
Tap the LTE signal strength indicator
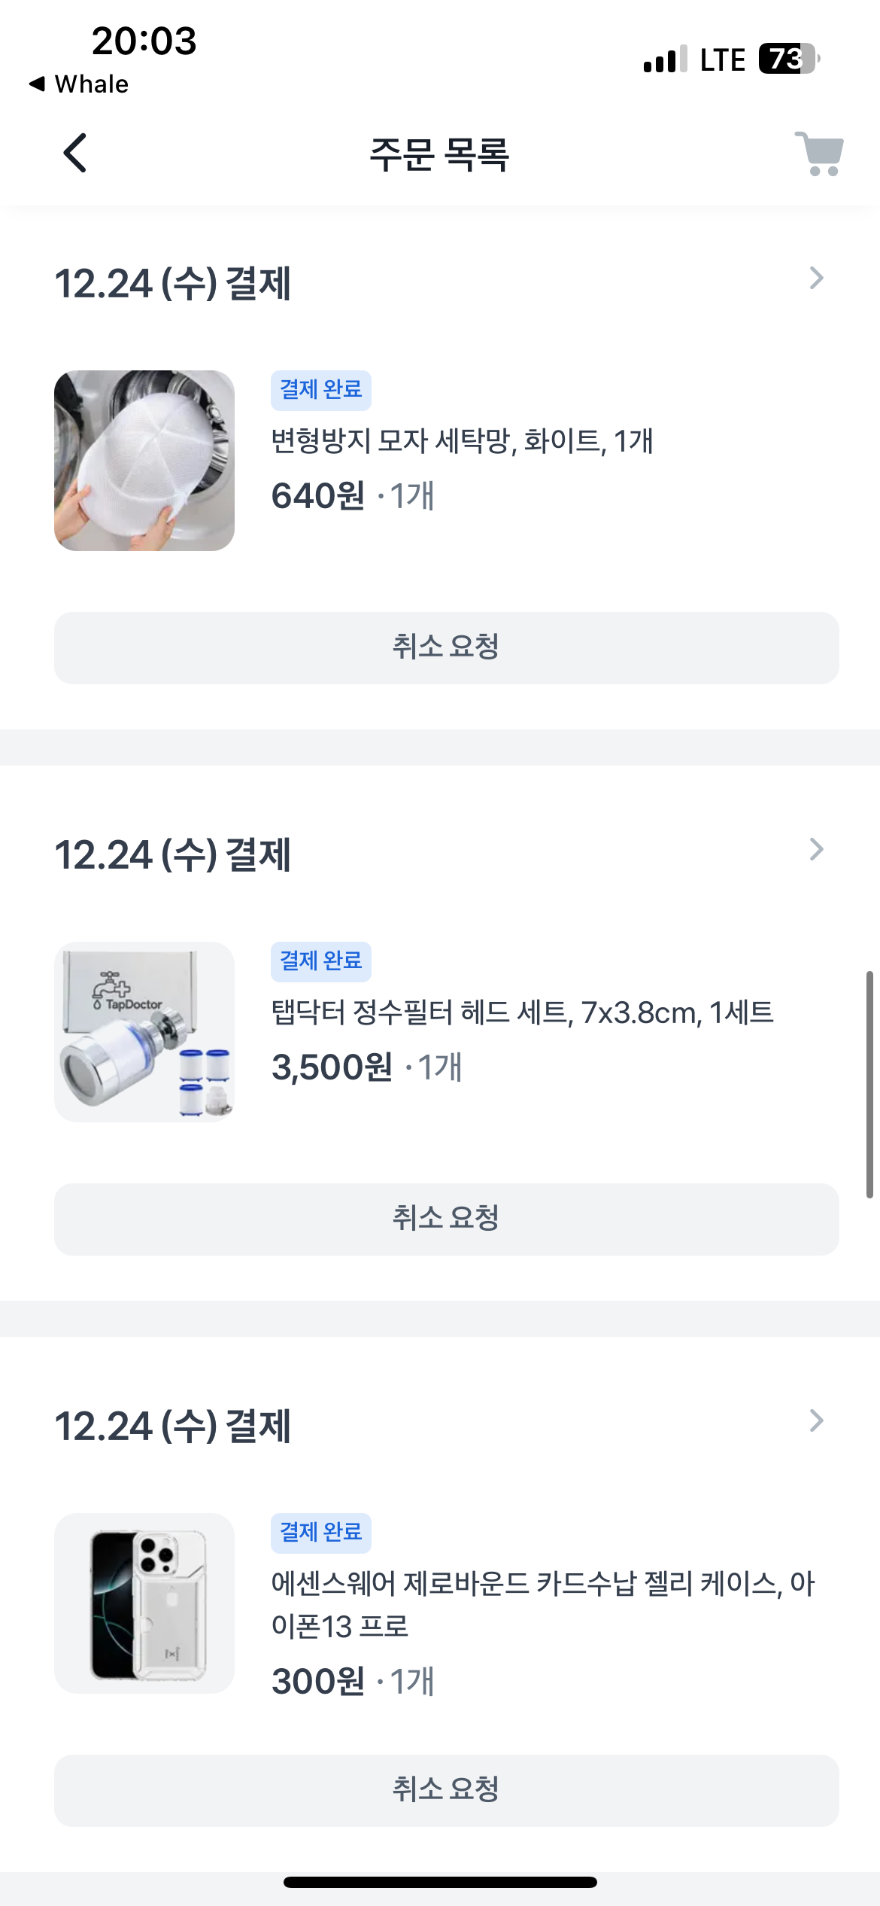(665, 59)
